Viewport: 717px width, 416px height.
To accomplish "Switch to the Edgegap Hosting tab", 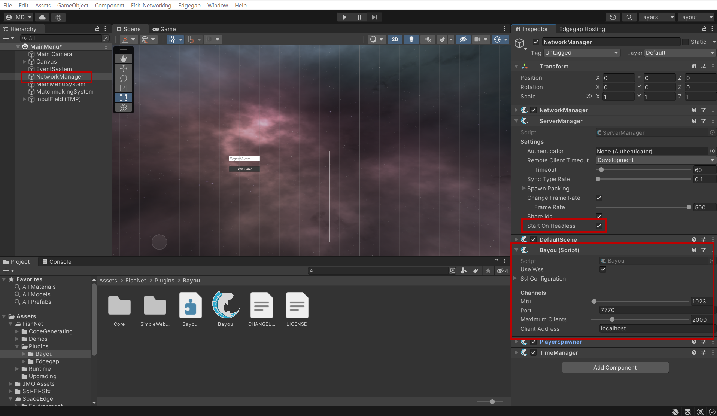I will [582, 29].
